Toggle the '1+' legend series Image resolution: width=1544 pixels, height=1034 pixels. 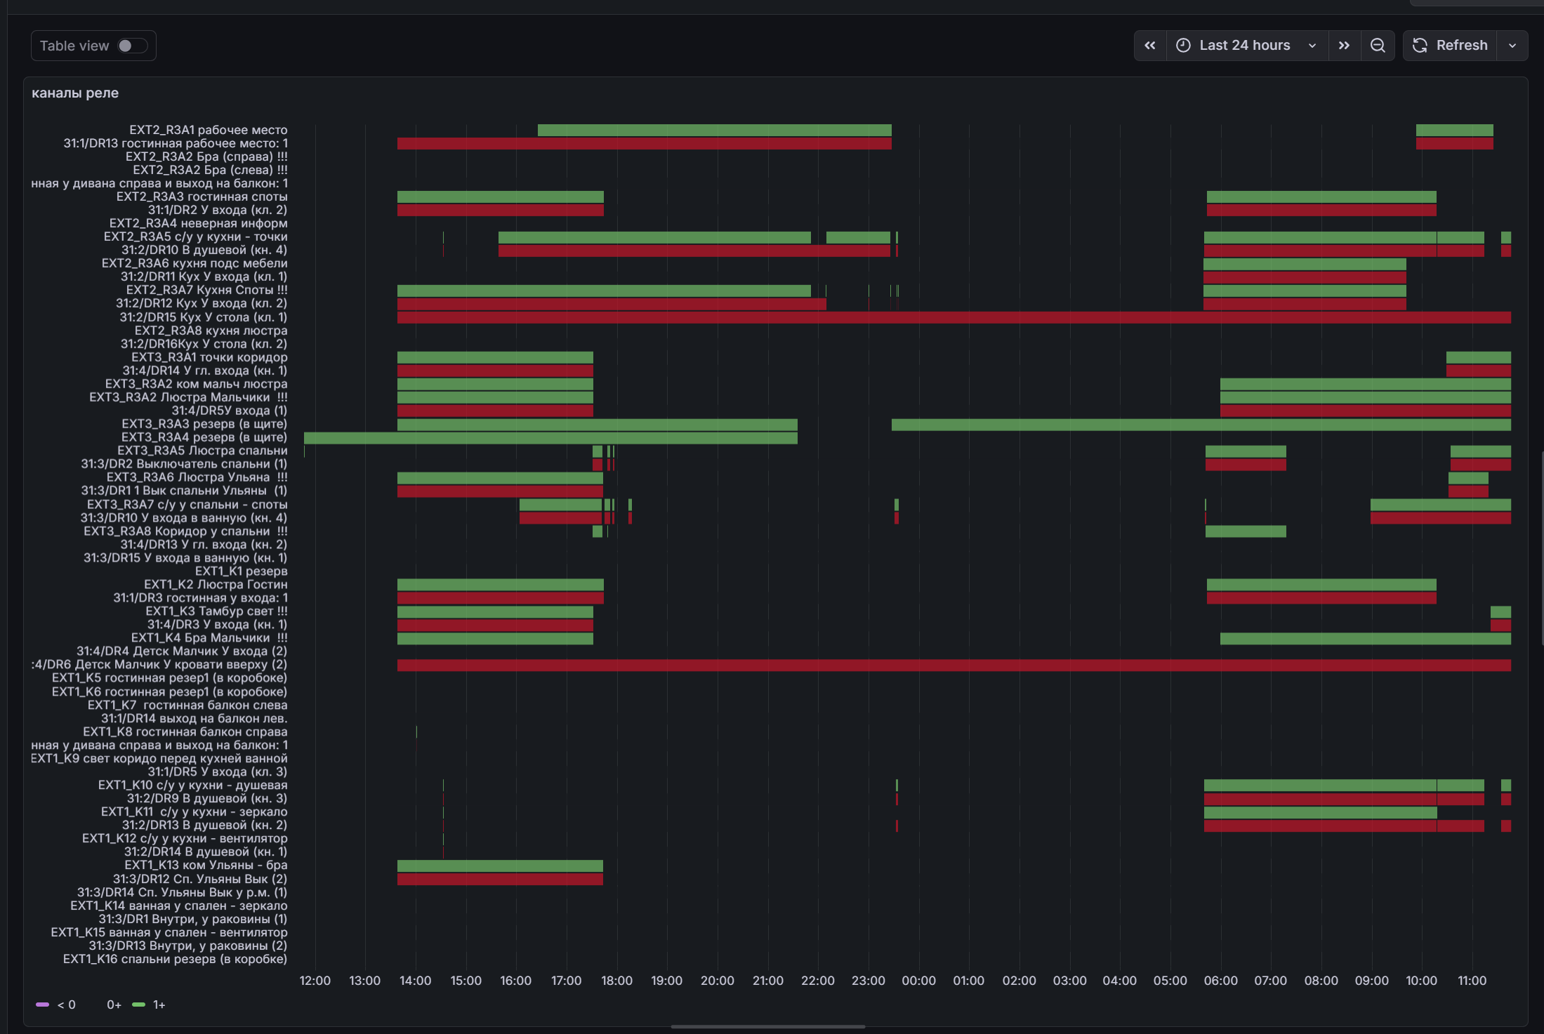pyautogui.click(x=159, y=1005)
